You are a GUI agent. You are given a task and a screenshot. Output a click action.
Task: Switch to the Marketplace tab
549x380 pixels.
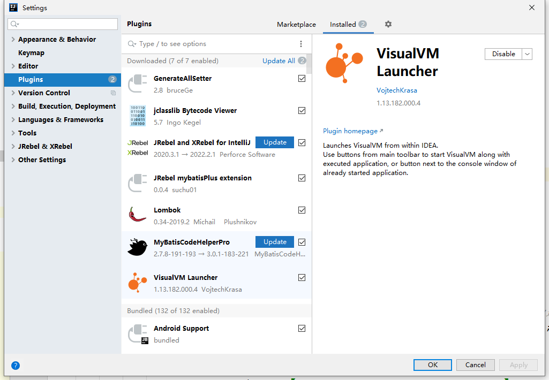[x=296, y=25]
